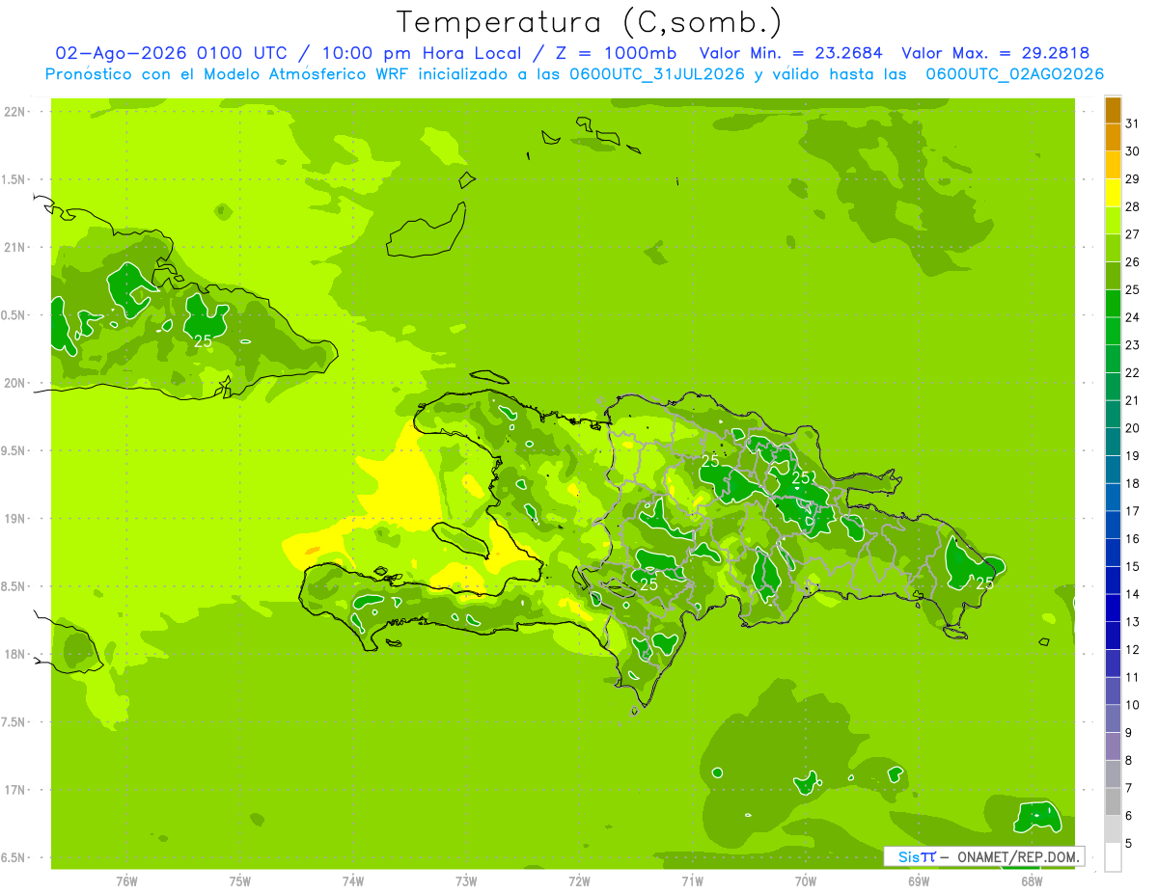The width and height of the screenshot is (1158, 894).
Task: Pick the green swatch between 24 and 25
Action: click(x=1113, y=304)
